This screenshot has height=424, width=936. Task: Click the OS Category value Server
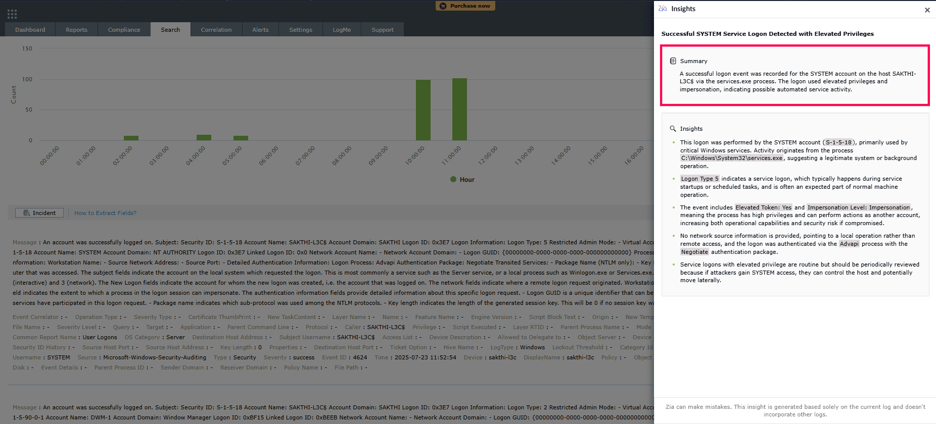(x=175, y=337)
